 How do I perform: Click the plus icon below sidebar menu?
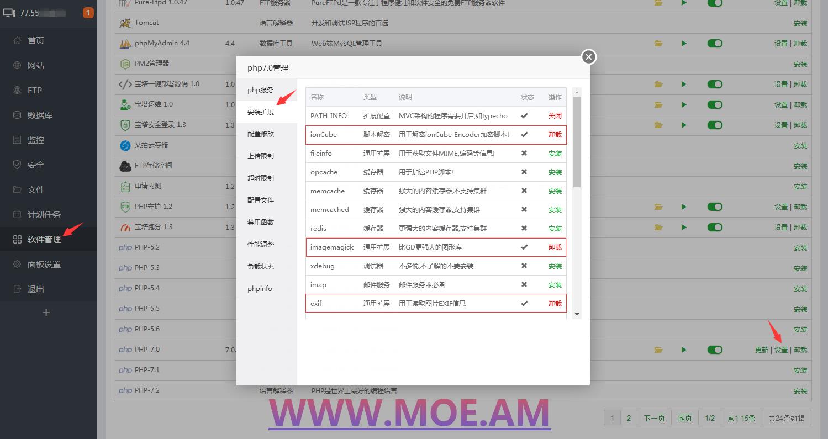[46, 313]
